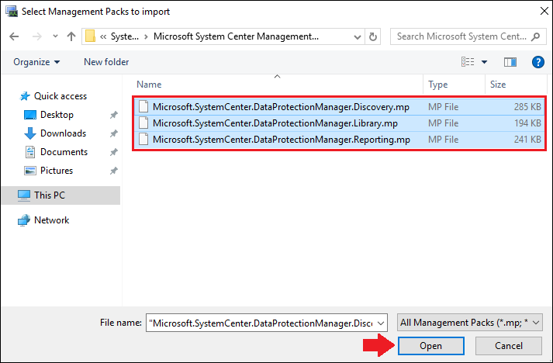553x363 pixels.
Task: Select This PC in navigation pane
Action: [x=60, y=195]
